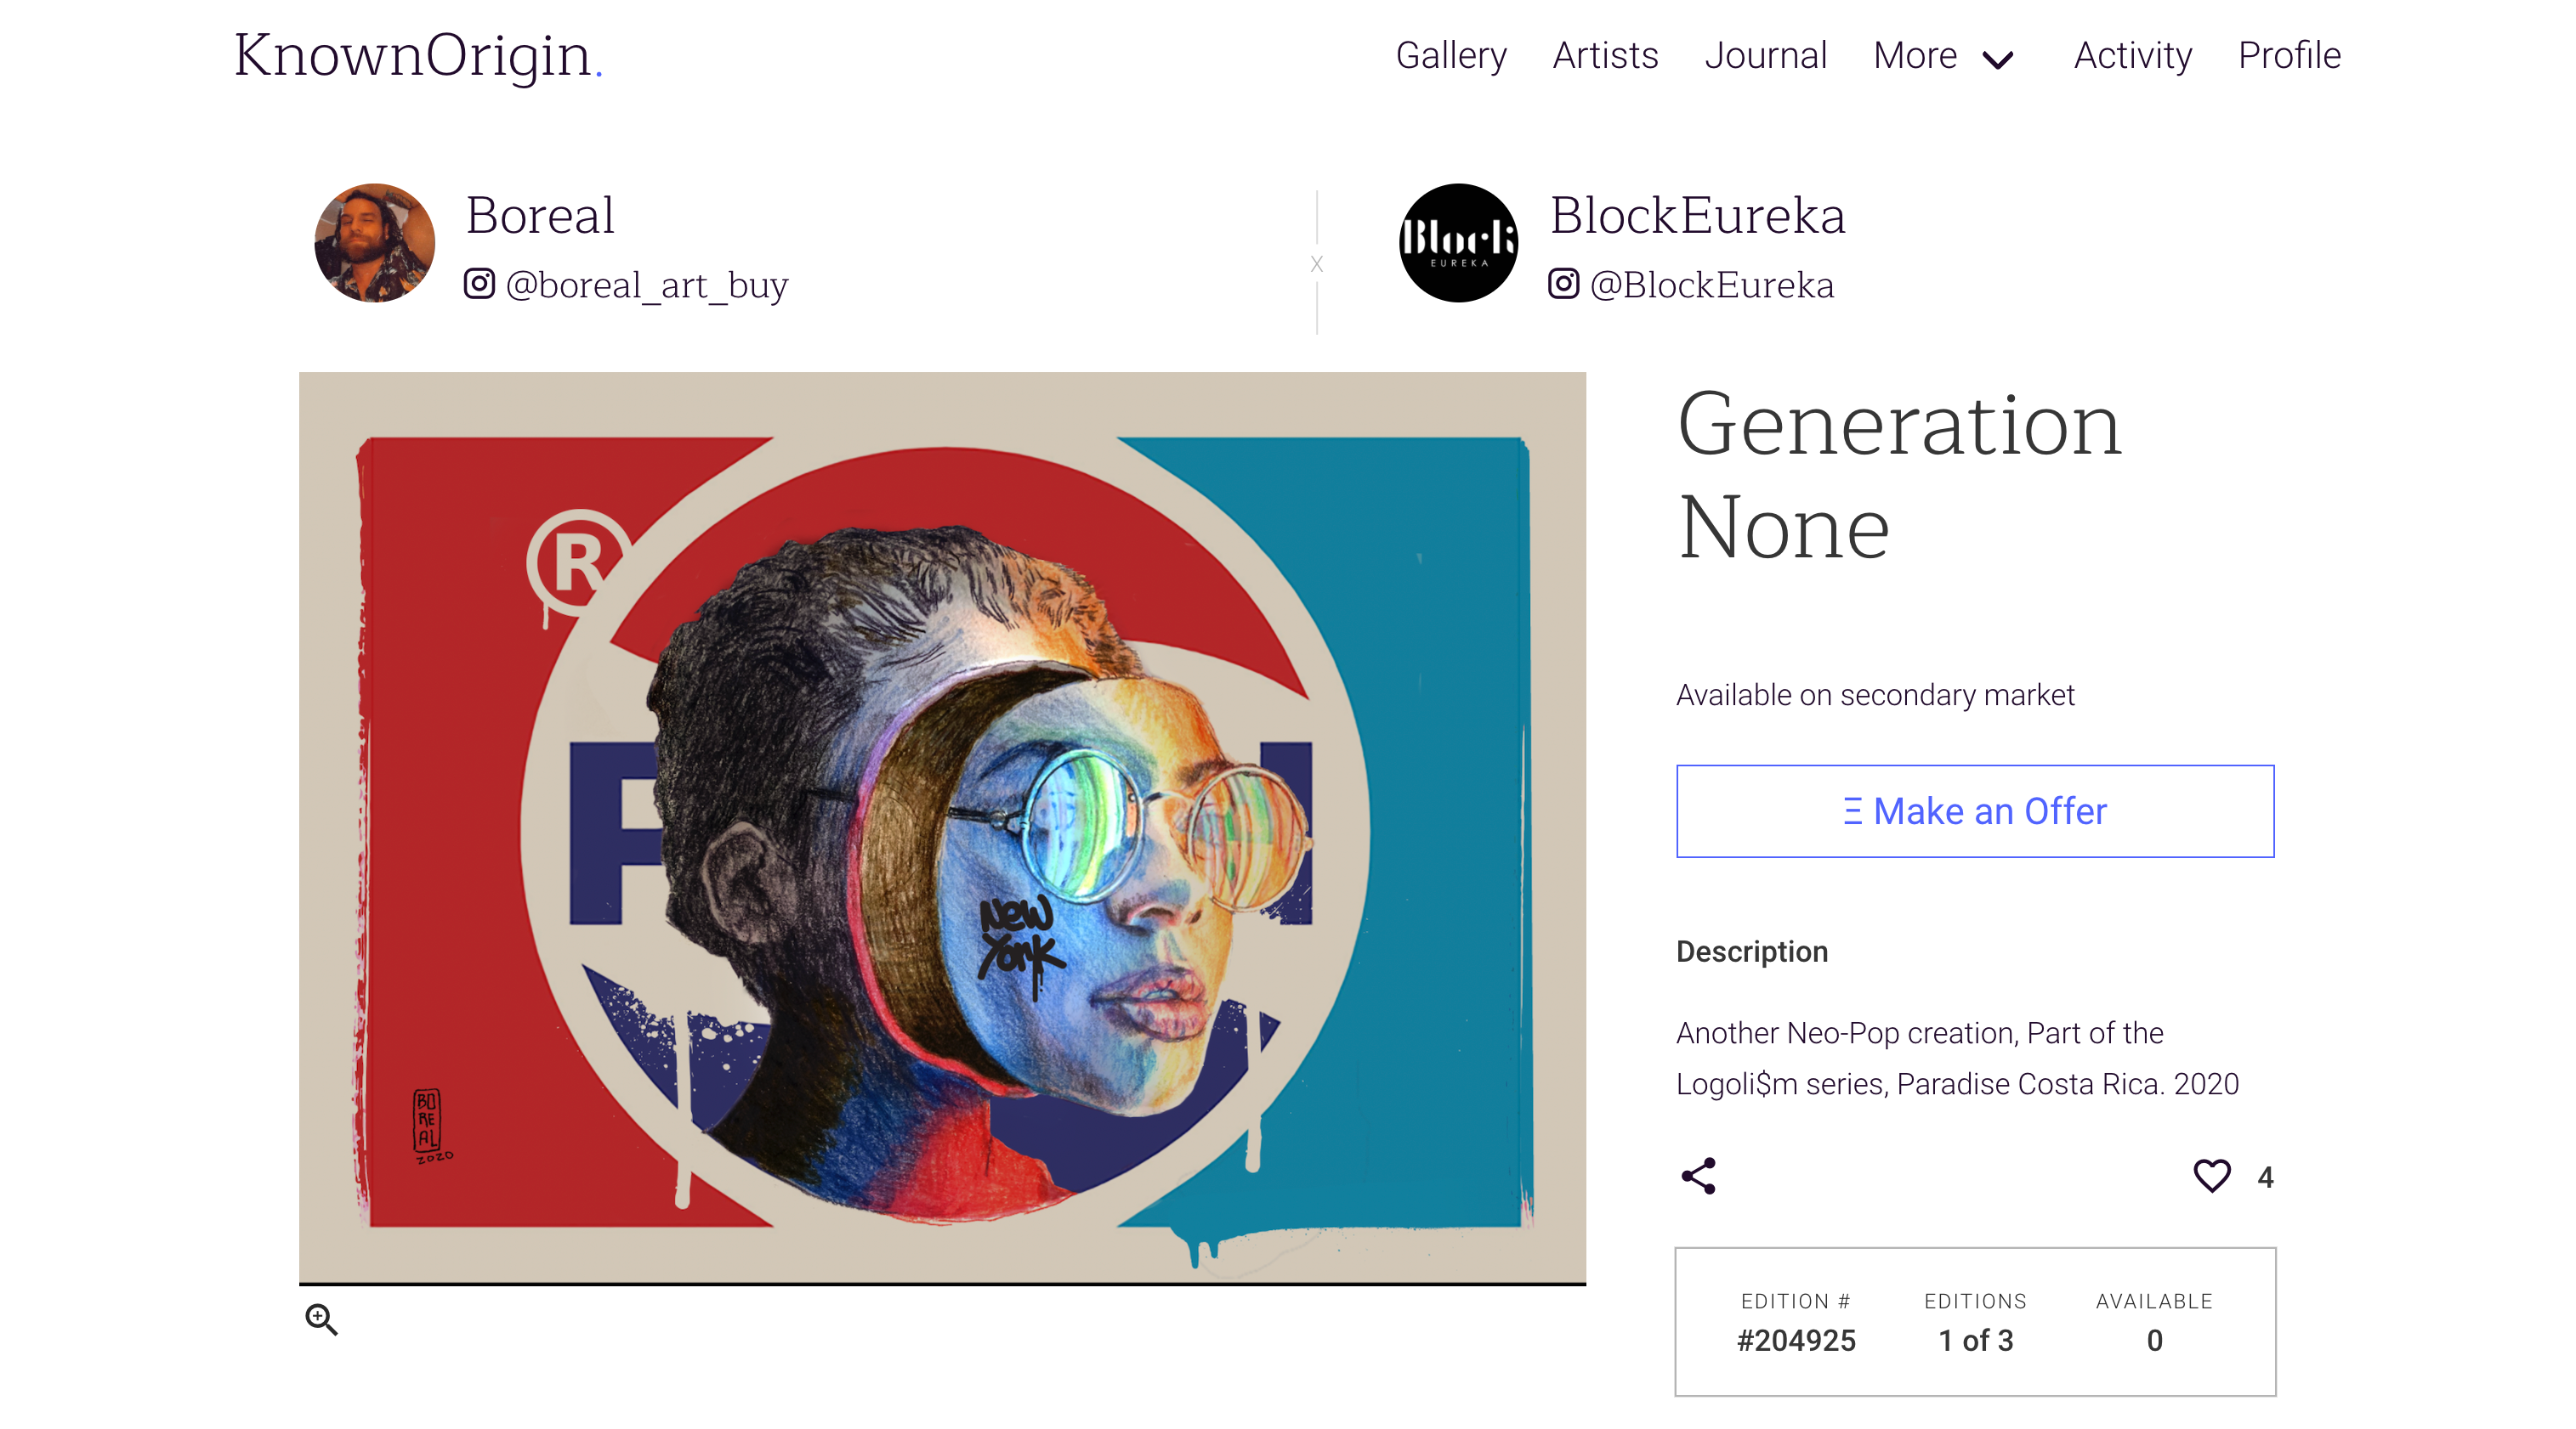Click the share icon below the description
Image resolution: width=2576 pixels, height=1429 pixels.
point(1698,1176)
